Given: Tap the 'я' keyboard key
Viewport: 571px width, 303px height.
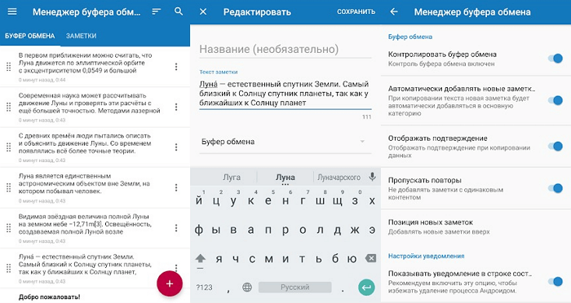Looking at the screenshot, I should point(219,259).
